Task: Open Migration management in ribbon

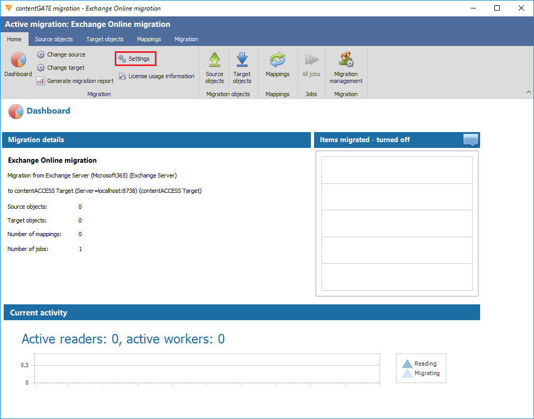Action: point(346,60)
